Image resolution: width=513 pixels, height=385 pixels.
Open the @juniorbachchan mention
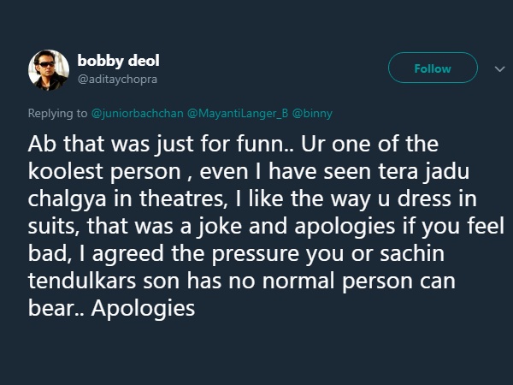(137, 113)
